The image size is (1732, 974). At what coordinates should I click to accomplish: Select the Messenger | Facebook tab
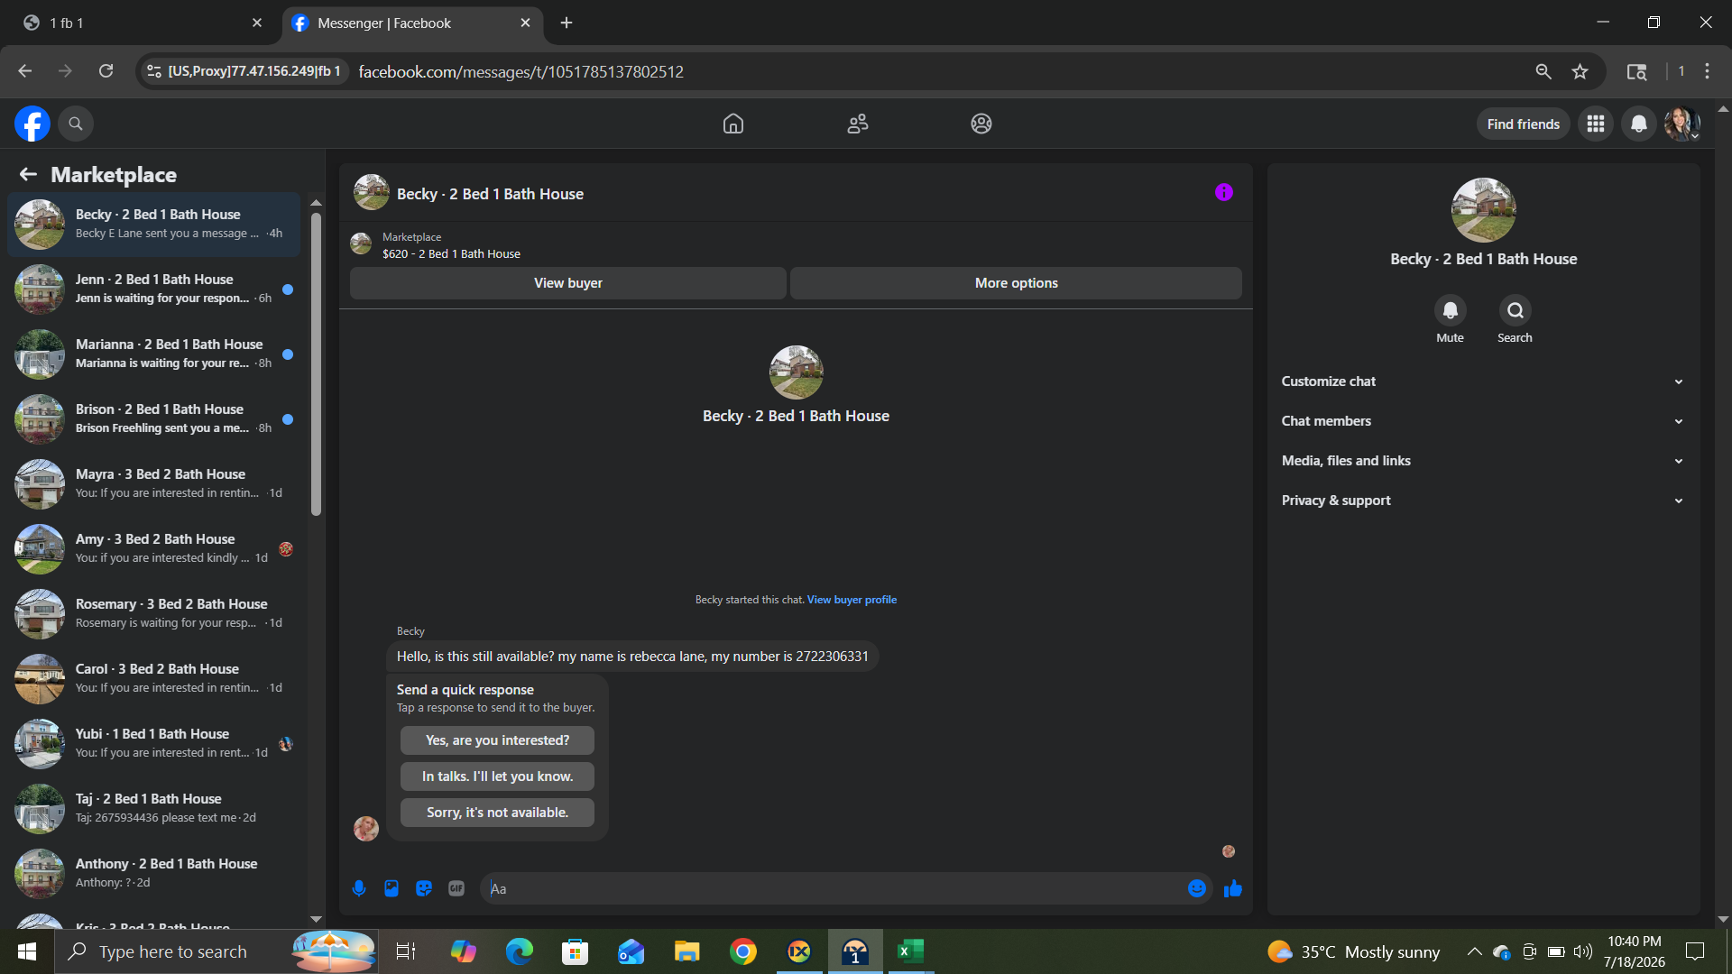(413, 23)
